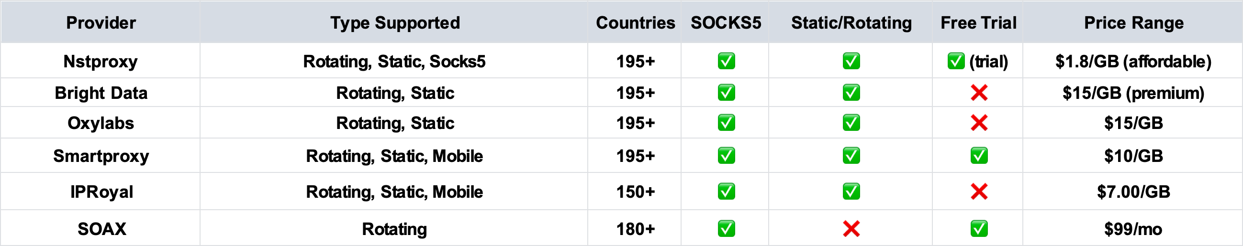
Task: Click Oxylabs' red Free Trial cross
Action: coord(979,123)
